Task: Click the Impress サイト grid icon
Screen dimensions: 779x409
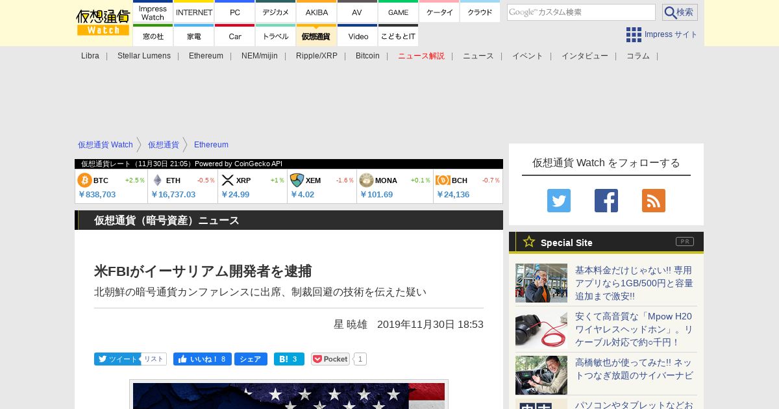Action: [x=634, y=34]
